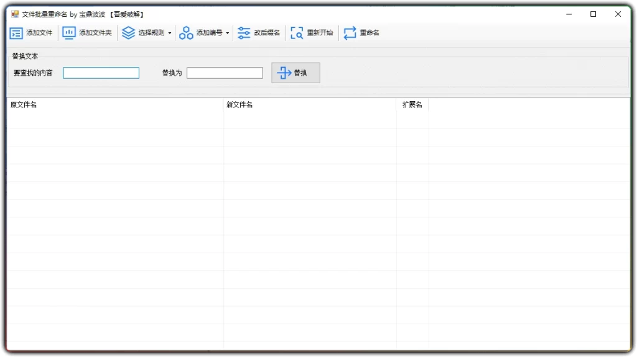Expand the 添加编号 dropdown arrow
This screenshot has height=357, width=637.
tap(228, 34)
